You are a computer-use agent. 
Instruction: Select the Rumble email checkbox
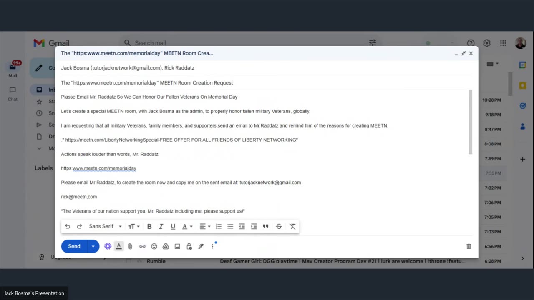(x=128, y=261)
